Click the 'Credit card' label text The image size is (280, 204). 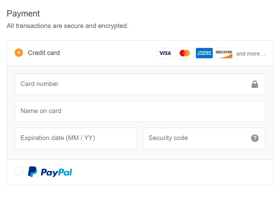[x=44, y=53]
